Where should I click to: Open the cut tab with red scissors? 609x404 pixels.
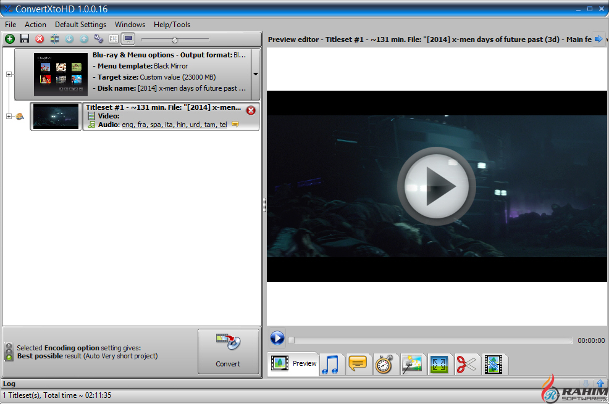(x=466, y=365)
